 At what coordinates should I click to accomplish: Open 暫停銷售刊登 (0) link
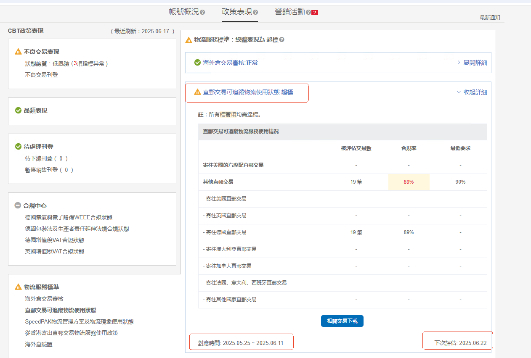49,170
